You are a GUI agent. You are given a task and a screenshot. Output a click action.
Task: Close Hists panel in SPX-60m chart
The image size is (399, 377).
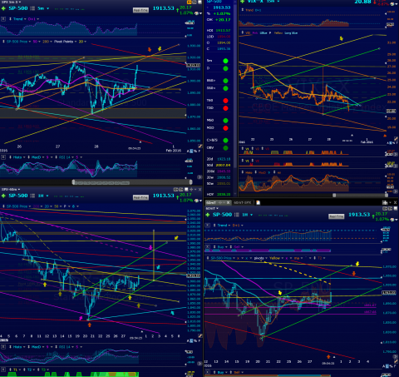tap(3, 347)
